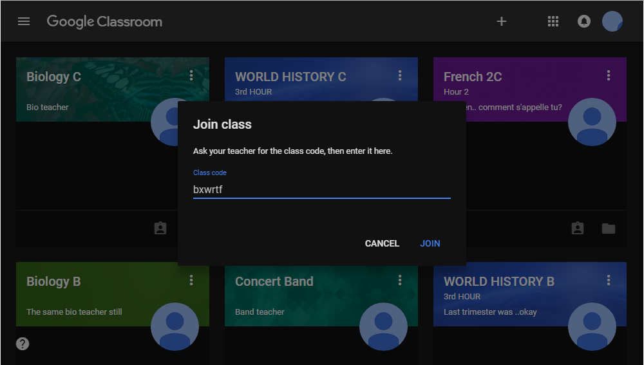Click 'Ask your teacher for the class code' text

coord(260,151)
